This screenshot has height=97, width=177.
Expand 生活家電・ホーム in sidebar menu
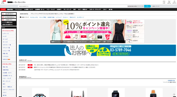point(9,76)
